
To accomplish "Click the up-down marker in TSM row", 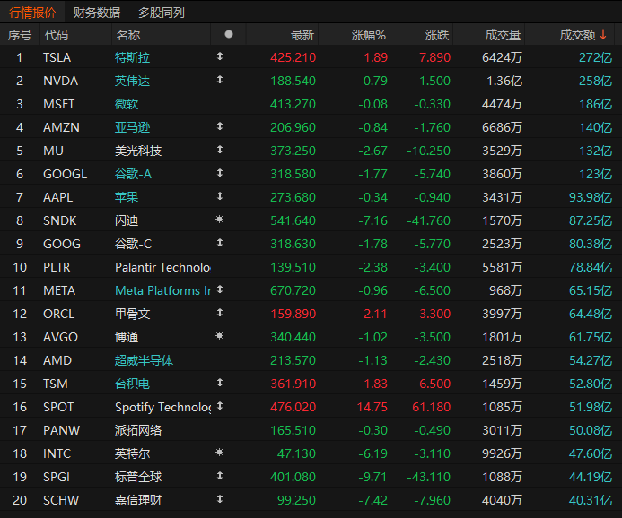I will coord(220,383).
